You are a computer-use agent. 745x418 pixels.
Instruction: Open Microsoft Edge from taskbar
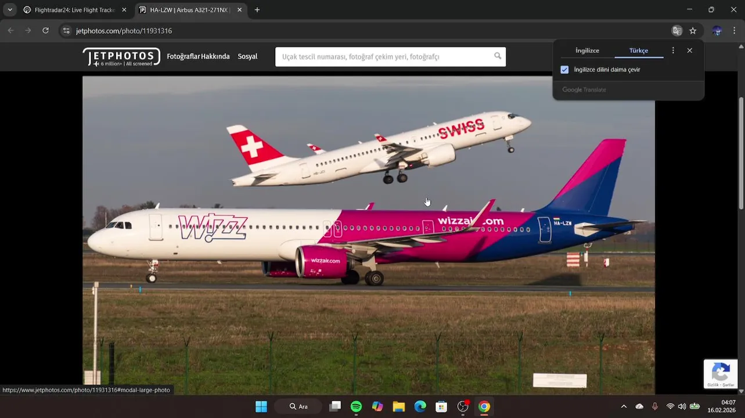420,406
